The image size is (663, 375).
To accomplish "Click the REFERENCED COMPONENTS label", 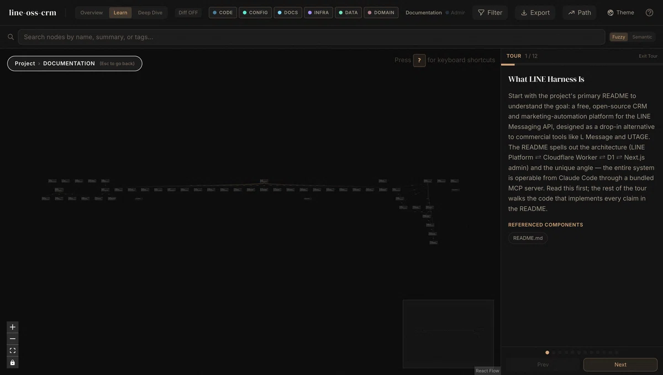I will [x=546, y=225].
